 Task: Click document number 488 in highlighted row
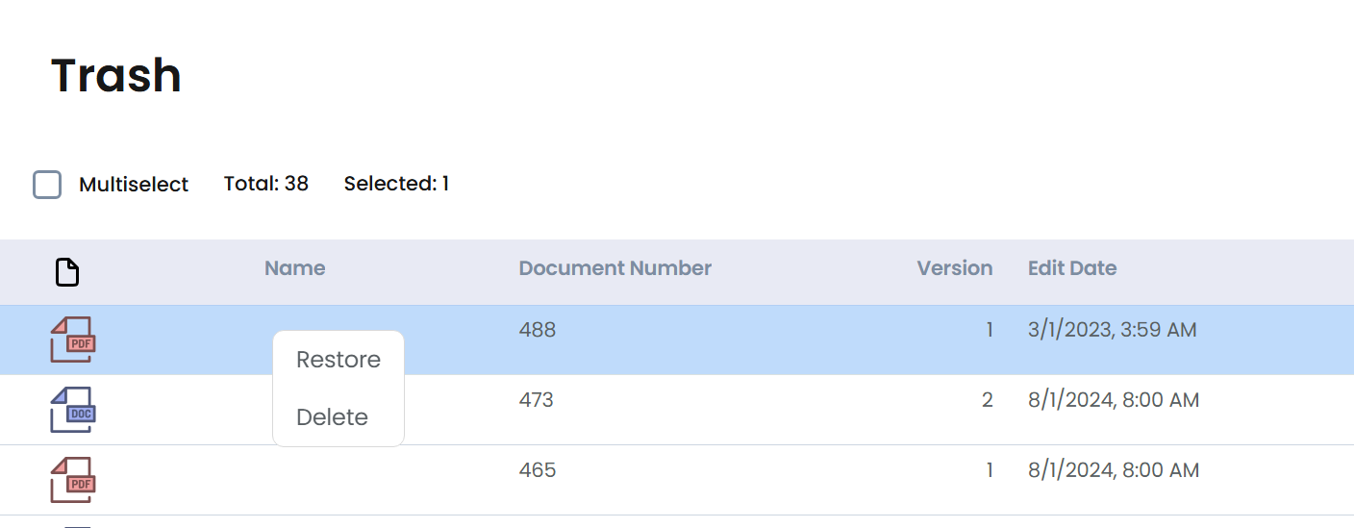(x=538, y=330)
